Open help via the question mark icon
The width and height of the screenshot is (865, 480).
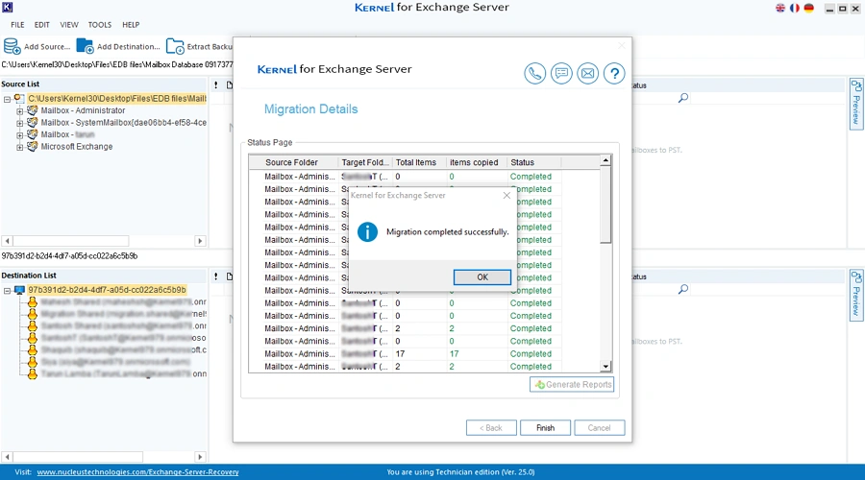(x=613, y=74)
